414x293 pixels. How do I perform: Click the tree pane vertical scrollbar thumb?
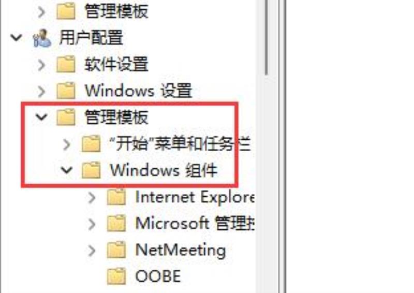pyautogui.click(x=267, y=37)
